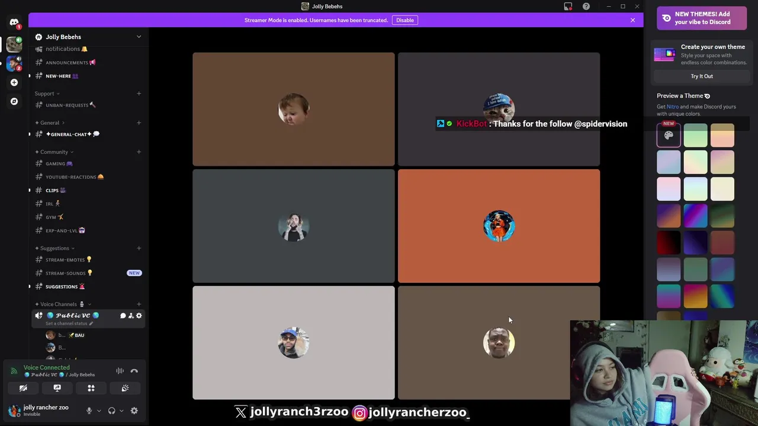This screenshot has width=758, height=426.
Task: Open the GYM channel
Action: pos(88,217)
